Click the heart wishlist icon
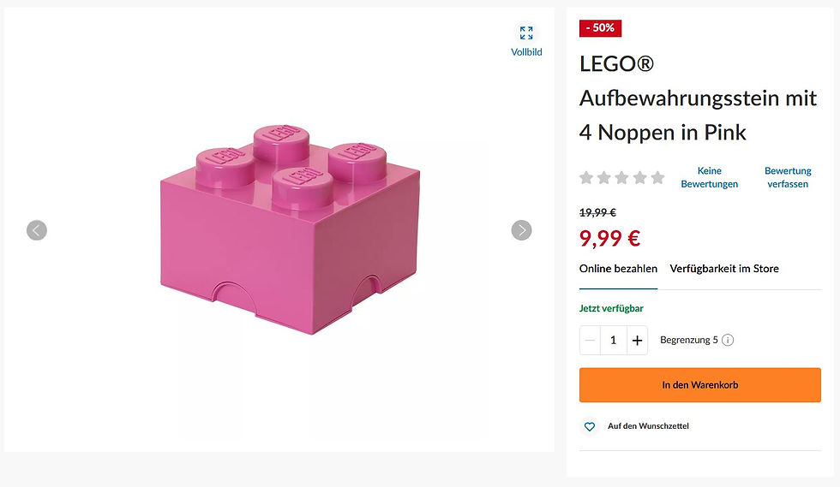The image size is (840, 487). [x=590, y=426]
